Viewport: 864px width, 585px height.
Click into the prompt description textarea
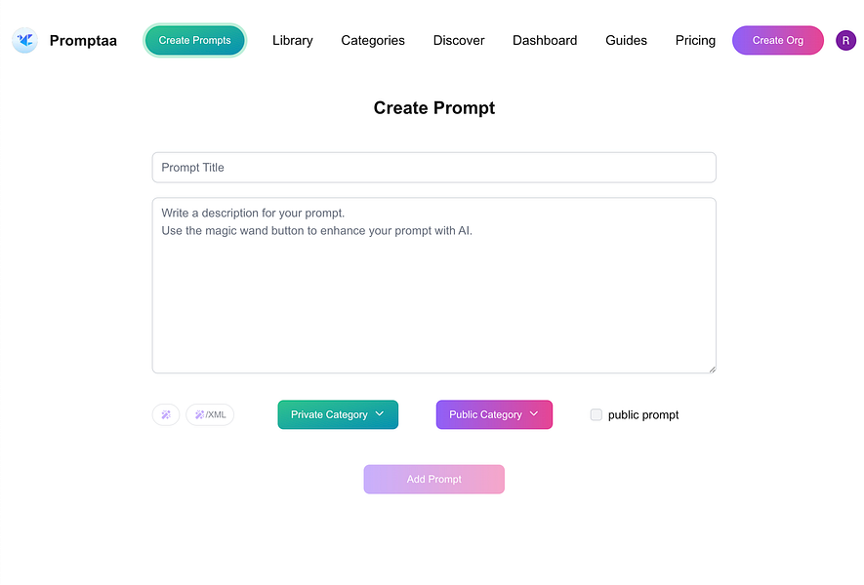[434, 286]
